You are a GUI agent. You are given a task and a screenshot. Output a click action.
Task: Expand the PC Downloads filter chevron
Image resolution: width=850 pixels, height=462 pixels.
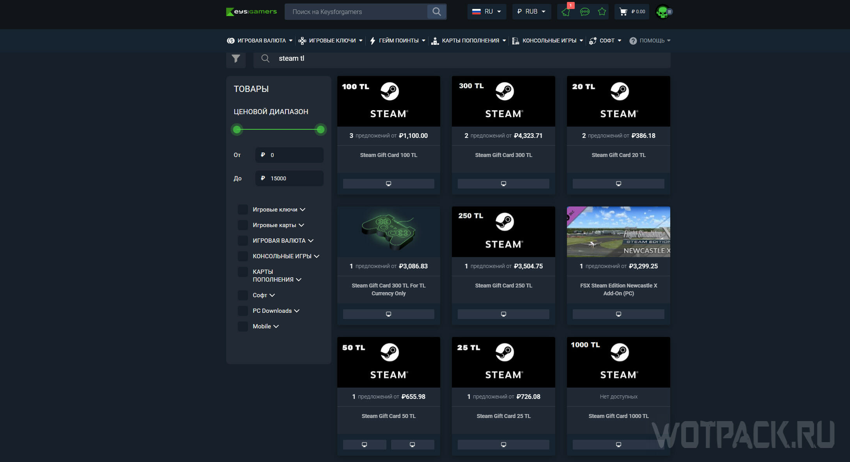pos(297,311)
